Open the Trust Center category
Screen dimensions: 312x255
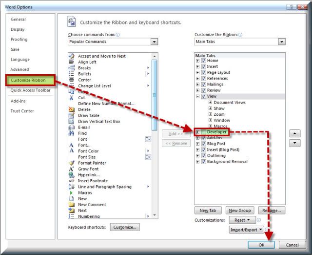pos(22,111)
